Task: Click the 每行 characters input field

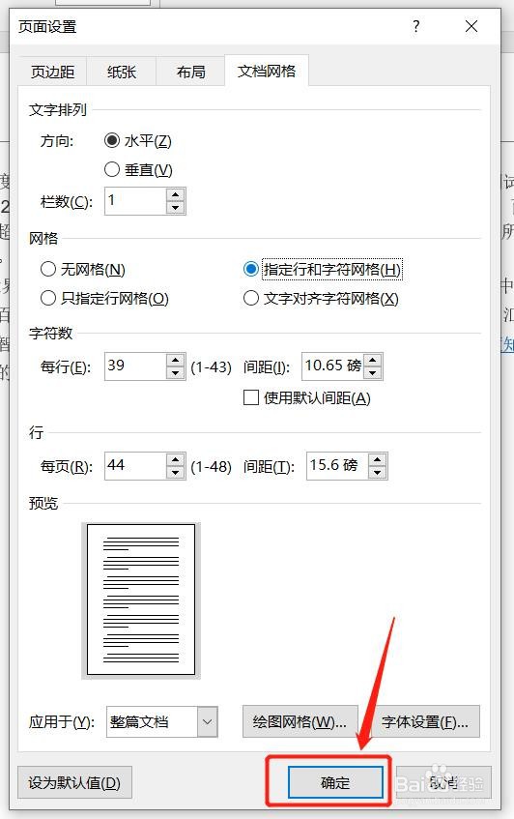Action: [135, 366]
